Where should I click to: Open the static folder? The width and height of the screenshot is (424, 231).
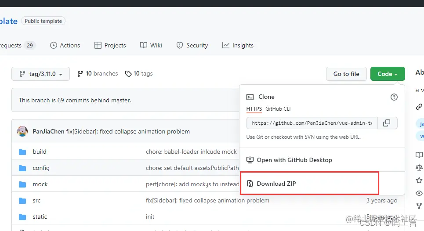click(40, 217)
